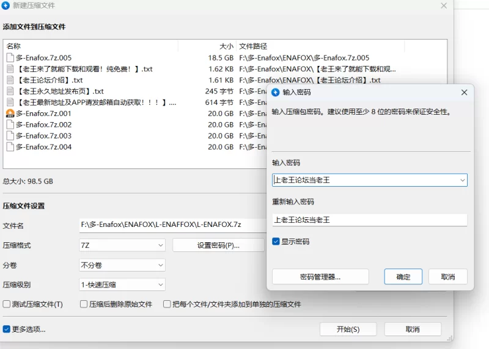Screen dimensions: 489x349
Task: Open the 密码管理器 button
Action: (x=320, y=277)
